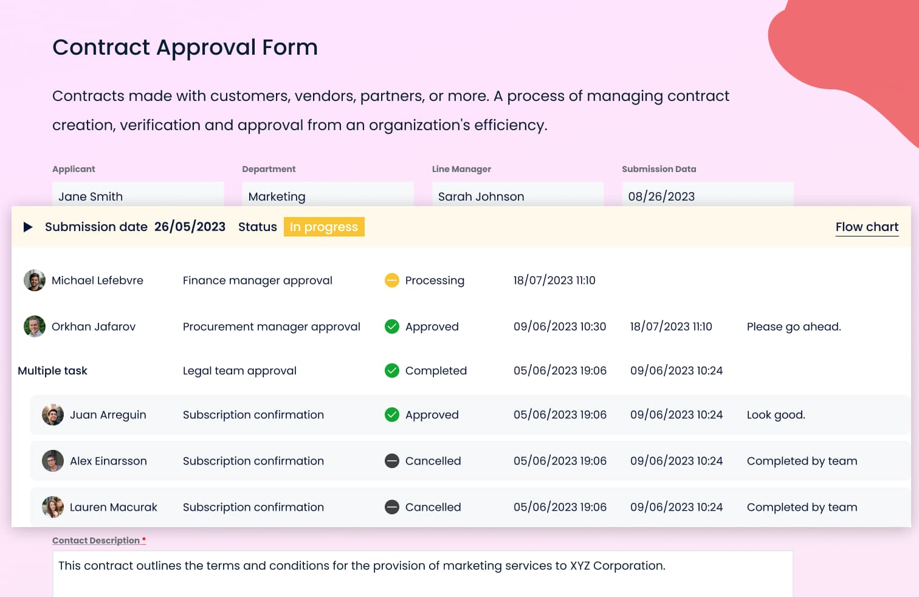
Task: Select the Line Manager field Sarah Johnson
Action: (517, 196)
